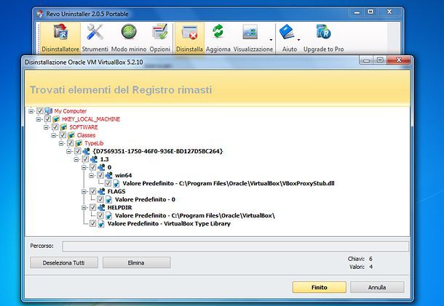Click value icon for Valore Predefinito - 0
The width and height of the screenshot is (444, 306).
tap(109, 200)
